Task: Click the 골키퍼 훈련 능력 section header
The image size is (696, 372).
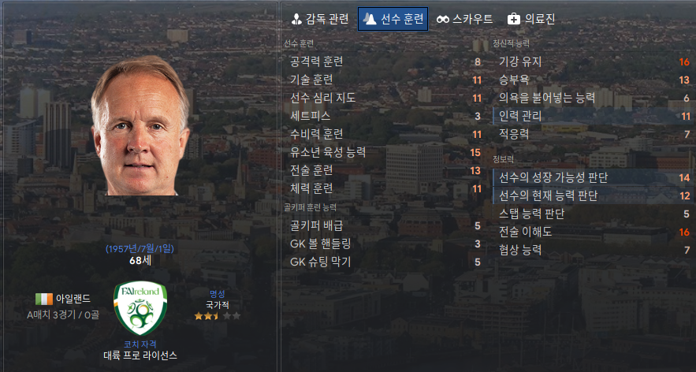Action: click(310, 207)
